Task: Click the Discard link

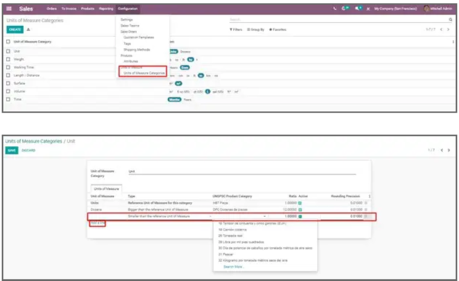Action: tap(28, 150)
